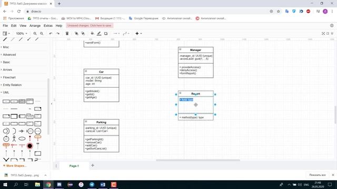Viewport: 337px width, 189px height.
Task: Open the Edit menu
Action: pos(14,26)
